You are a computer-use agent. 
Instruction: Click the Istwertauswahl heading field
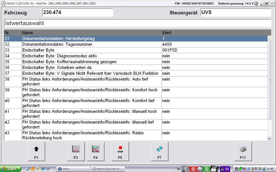click(x=138, y=23)
